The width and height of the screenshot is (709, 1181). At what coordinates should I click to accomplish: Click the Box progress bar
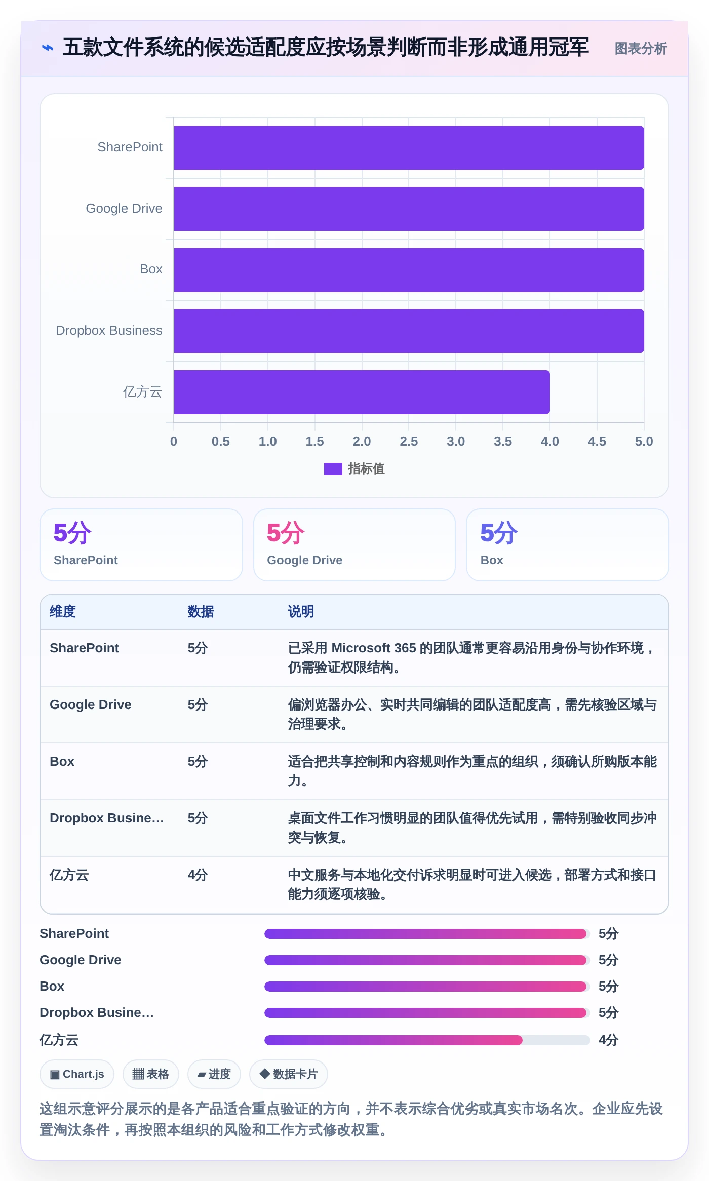(427, 987)
